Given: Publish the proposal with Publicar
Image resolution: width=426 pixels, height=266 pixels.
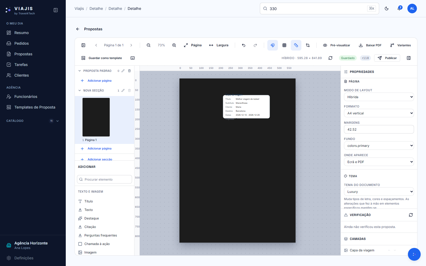Looking at the screenshot, I should point(387,58).
